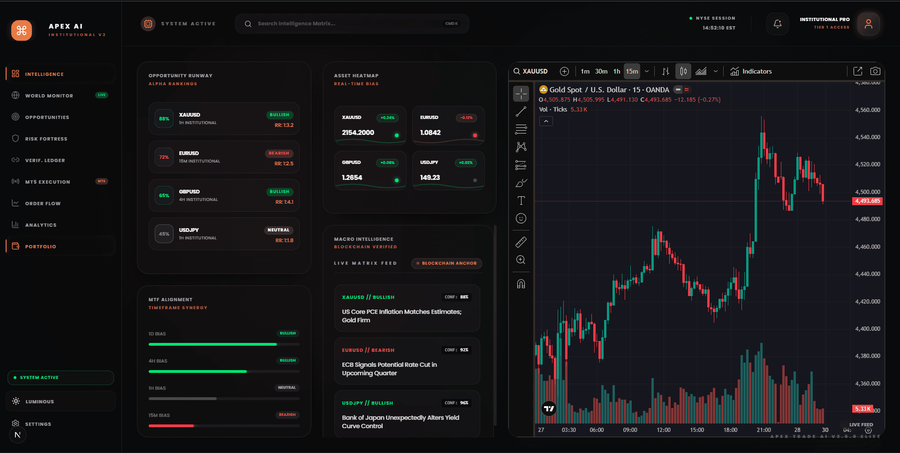Click the 4H Bias progress bar
Screen dimensions: 900x453
(224, 371)
